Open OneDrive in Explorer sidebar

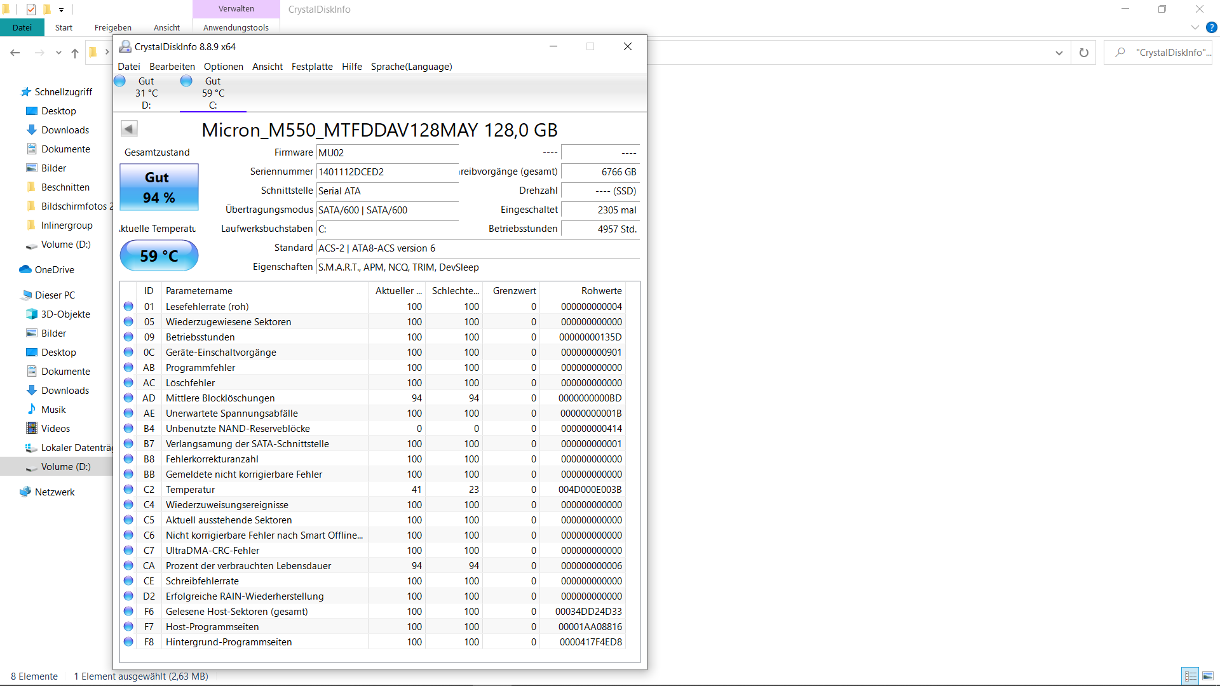(x=46, y=269)
